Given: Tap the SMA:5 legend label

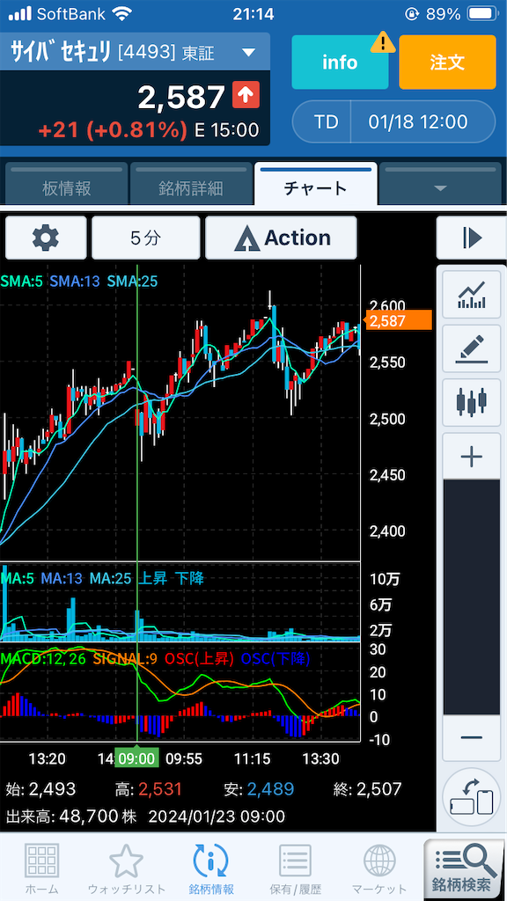Looking at the screenshot, I should click(x=21, y=281).
